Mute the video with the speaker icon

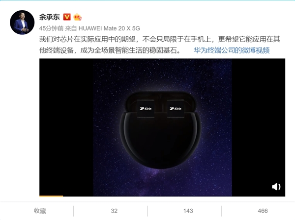276,187
